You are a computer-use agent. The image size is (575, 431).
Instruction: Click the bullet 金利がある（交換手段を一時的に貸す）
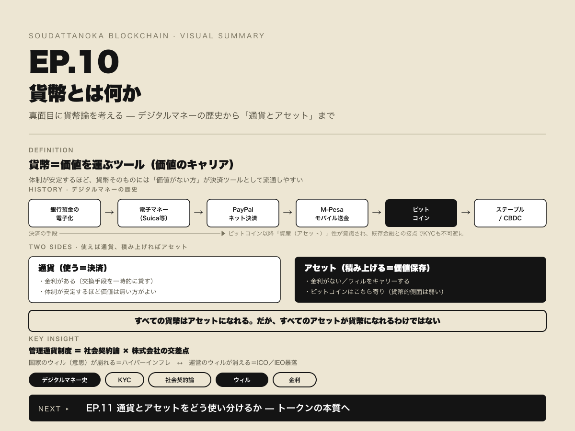tap(96, 281)
